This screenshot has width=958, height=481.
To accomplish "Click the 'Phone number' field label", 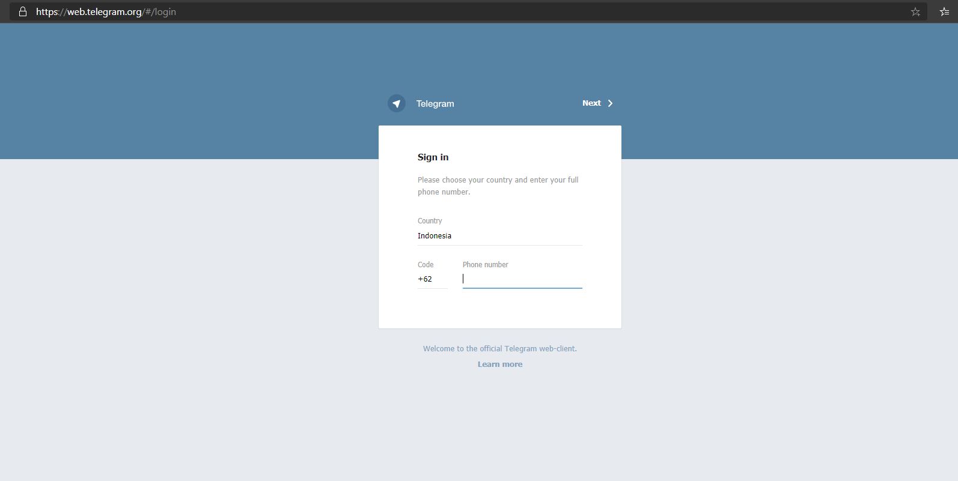I will [x=485, y=265].
